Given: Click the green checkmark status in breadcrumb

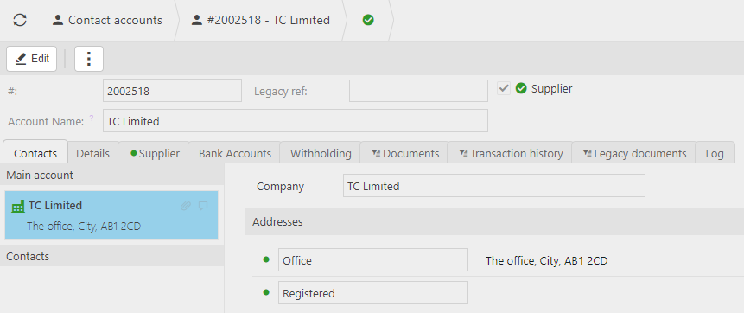Looking at the screenshot, I should (x=368, y=20).
